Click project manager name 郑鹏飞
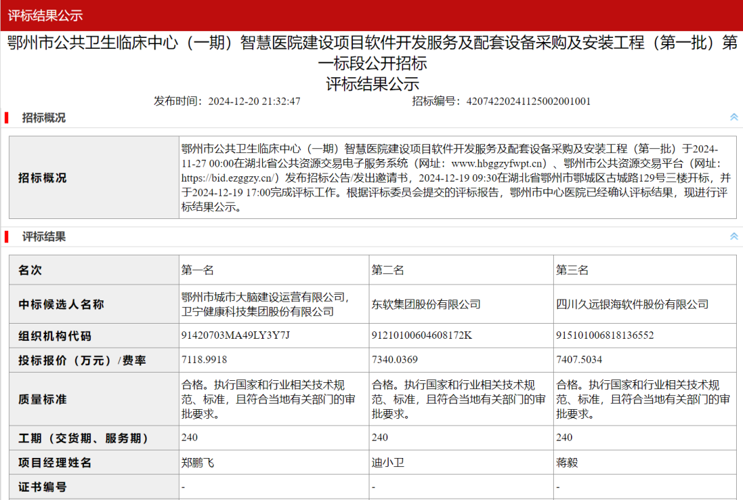 click(x=197, y=463)
